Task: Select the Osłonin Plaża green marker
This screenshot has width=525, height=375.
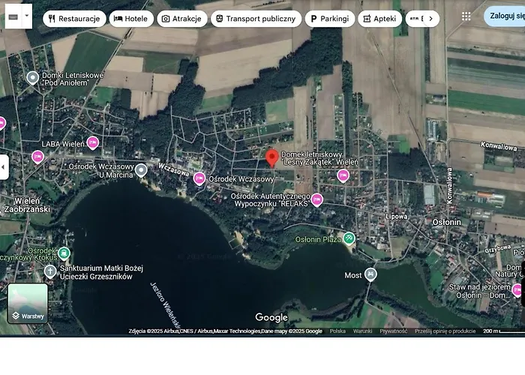Action: pos(349,238)
